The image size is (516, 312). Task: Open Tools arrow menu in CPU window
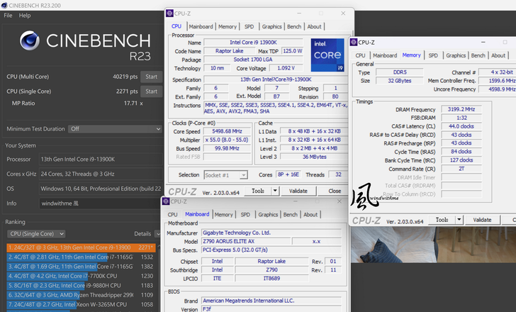pyautogui.click(x=275, y=191)
